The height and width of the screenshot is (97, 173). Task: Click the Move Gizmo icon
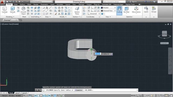point(136,10)
